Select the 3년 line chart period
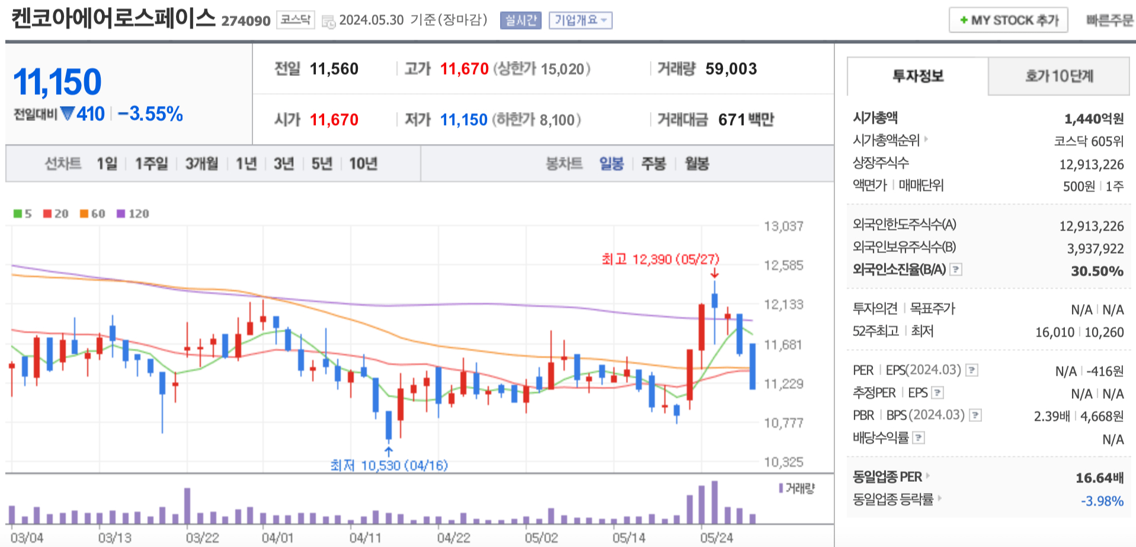The image size is (1136, 547). [x=284, y=164]
